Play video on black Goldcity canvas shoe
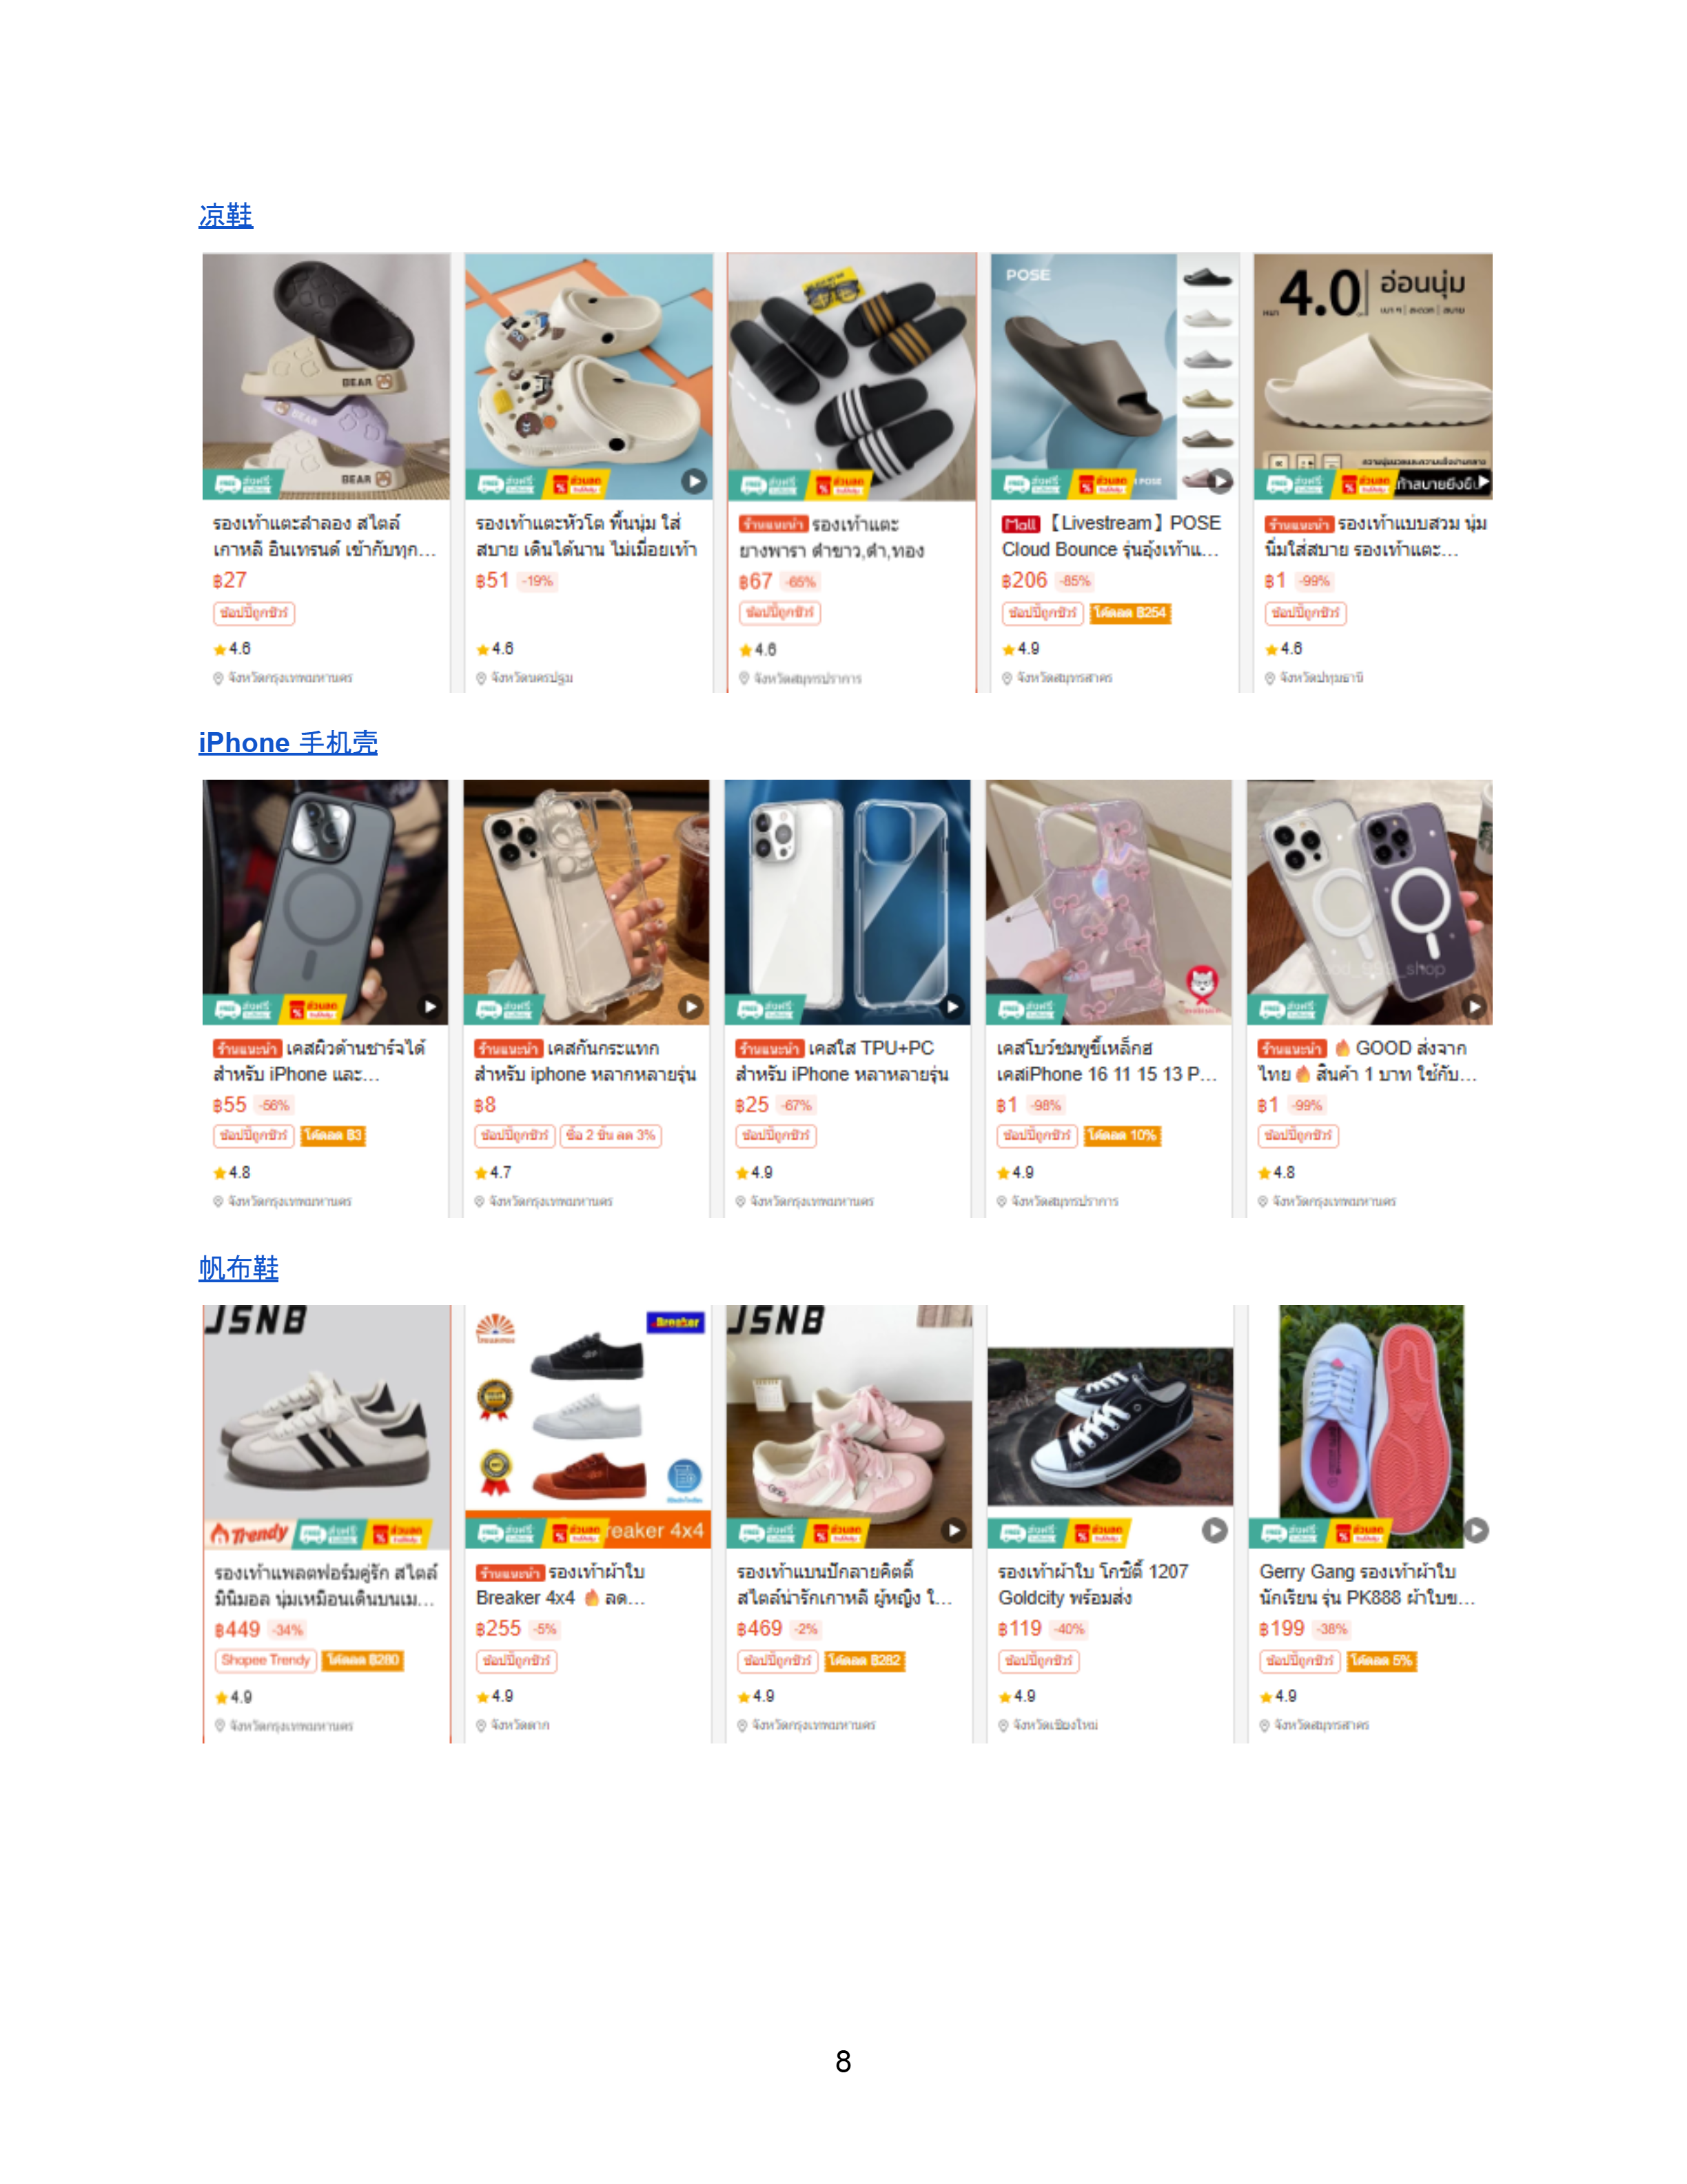Image resolution: width=1687 pixels, height=2184 pixels. click(1214, 1530)
